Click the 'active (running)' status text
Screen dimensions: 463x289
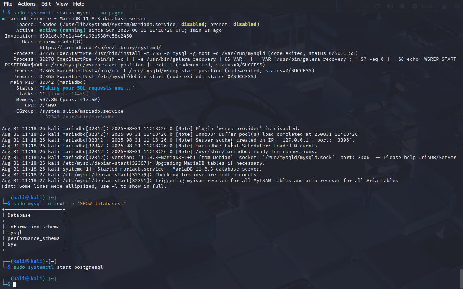click(x=63, y=30)
